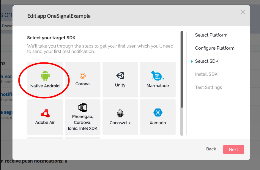This screenshot has height=170, width=260.
Task: Click the SDK list scrollbar thumb
Action: (182, 69)
